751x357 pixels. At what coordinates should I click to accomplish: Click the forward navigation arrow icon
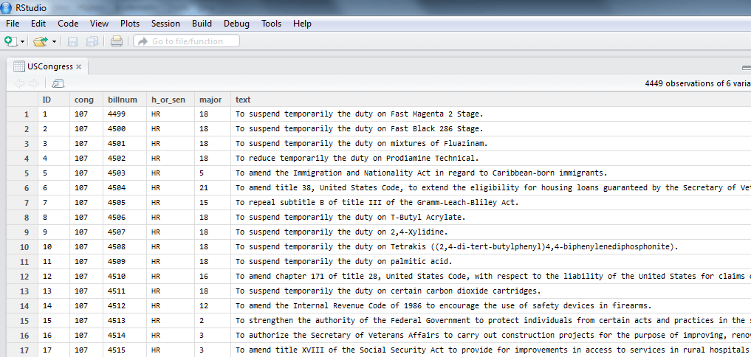[x=33, y=84]
